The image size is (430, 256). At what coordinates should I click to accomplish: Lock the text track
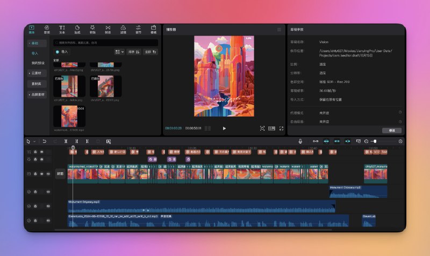point(35,152)
